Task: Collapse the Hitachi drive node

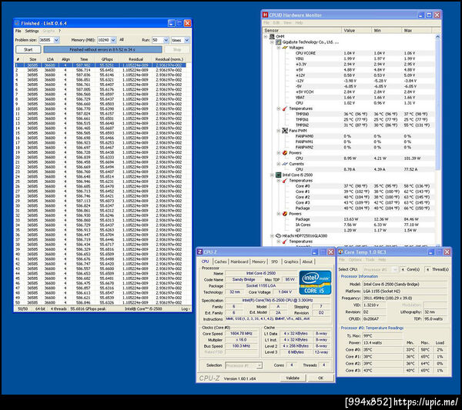Action: 272,235
